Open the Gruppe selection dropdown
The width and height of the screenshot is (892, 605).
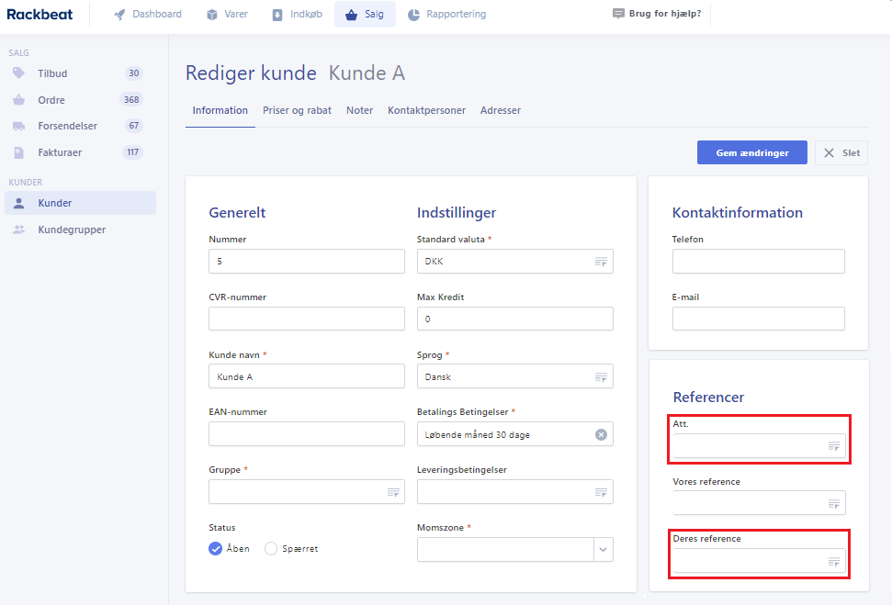[x=307, y=492]
